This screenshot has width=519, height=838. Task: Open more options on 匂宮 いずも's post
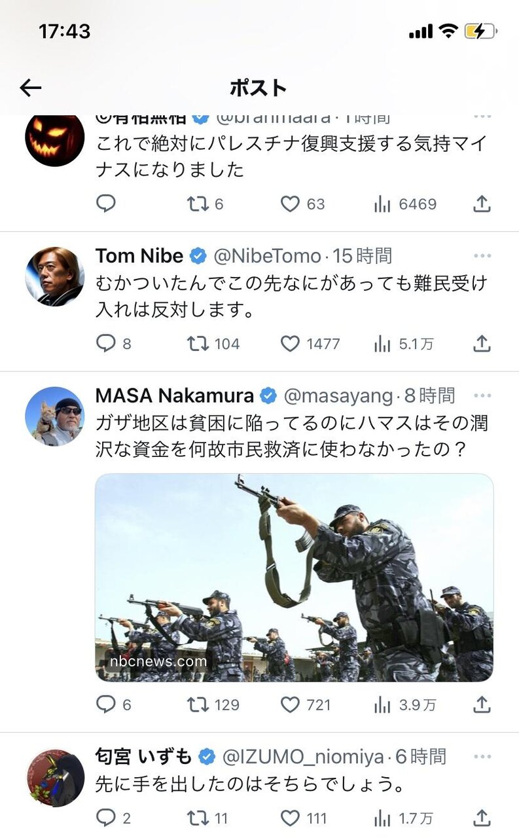click(x=482, y=757)
